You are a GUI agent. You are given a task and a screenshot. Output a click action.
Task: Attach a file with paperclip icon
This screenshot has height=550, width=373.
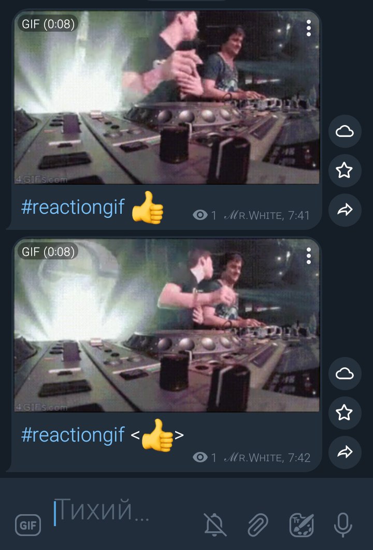pos(258,525)
